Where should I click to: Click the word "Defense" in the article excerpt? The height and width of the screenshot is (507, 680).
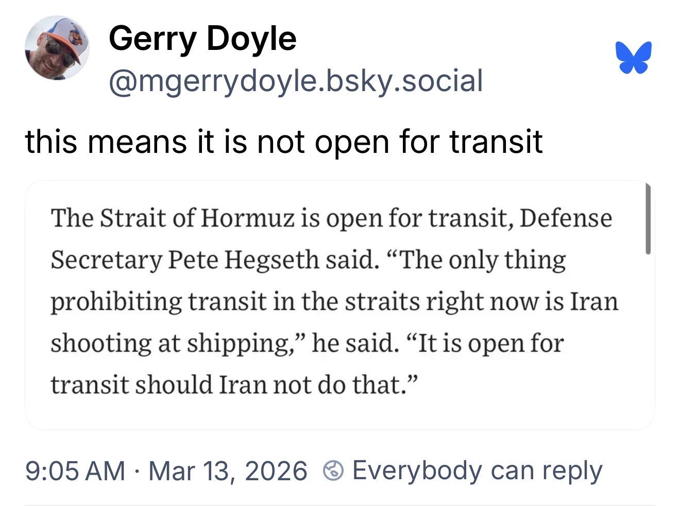(x=566, y=218)
